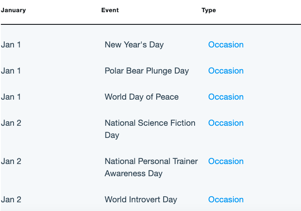
Task: Click the World Introvert Day event name
Action: pos(141,200)
